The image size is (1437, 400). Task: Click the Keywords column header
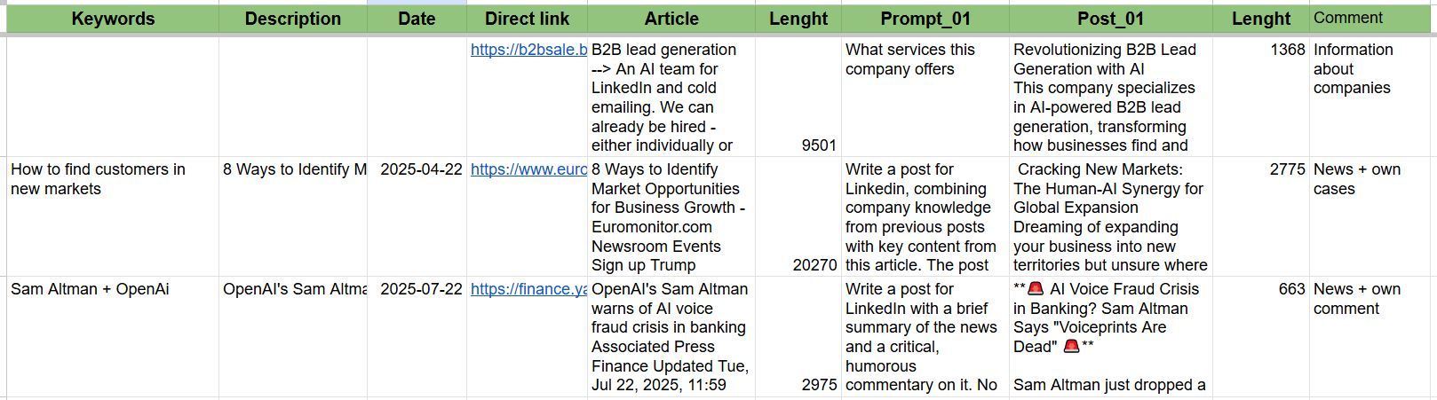[113, 19]
